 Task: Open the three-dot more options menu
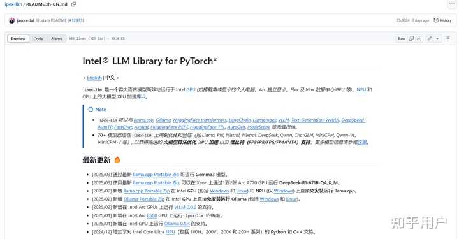pyautogui.click(x=452, y=4)
